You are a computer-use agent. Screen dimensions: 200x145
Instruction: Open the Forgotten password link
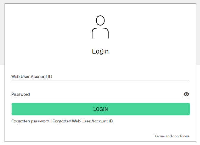[30, 121]
